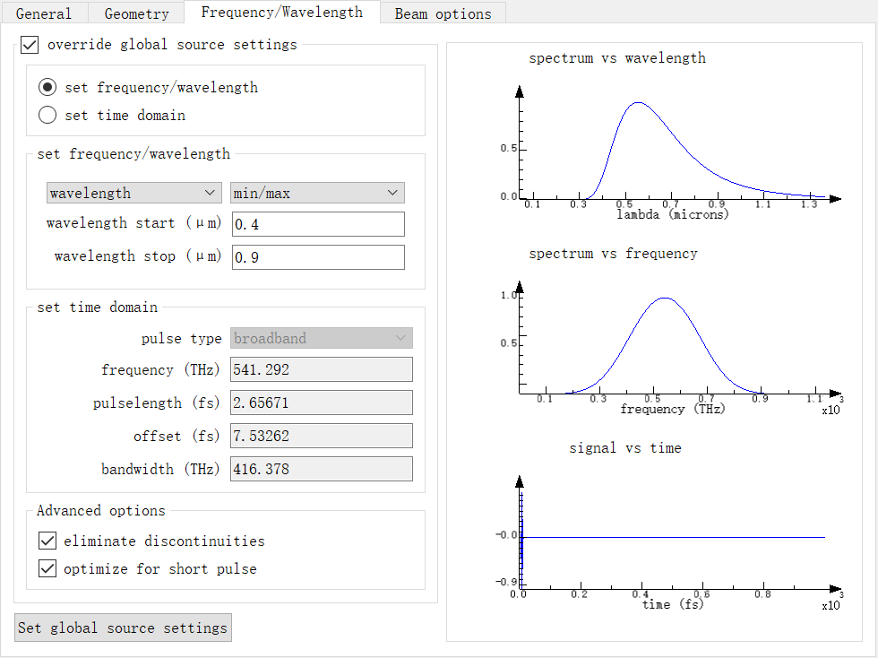The height and width of the screenshot is (658, 878).
Task: Open the wavelength units dropdown
Action: click(x=134, y=193)
